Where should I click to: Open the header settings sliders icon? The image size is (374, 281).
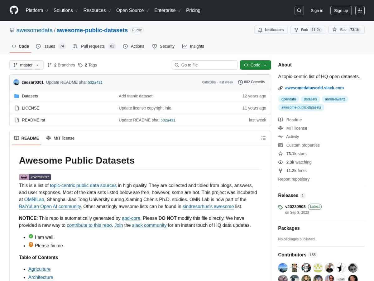point(360,11)
